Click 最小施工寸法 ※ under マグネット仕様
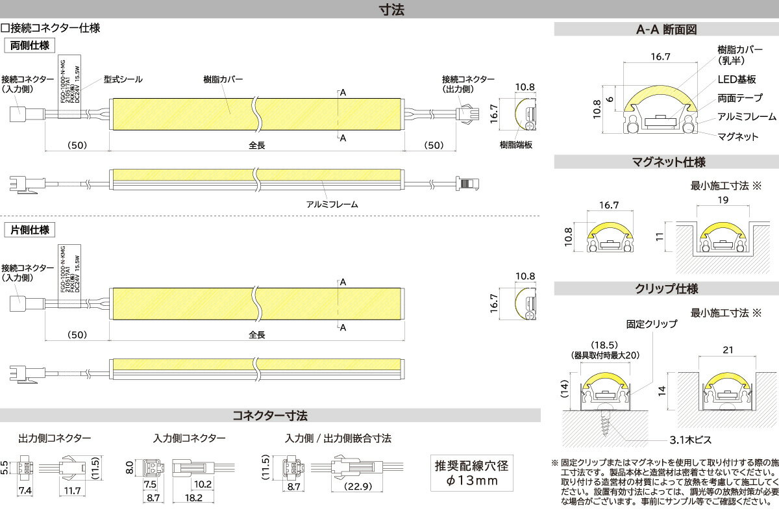This screenshot has height=515, width=779. 726,187
